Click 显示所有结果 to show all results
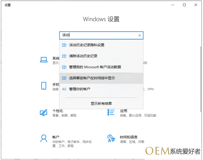Screen dimensions: 203x160 coord(101,104)
